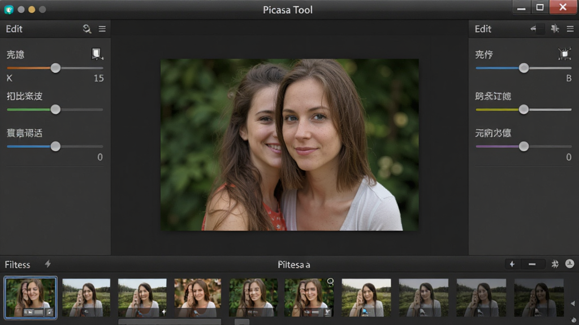Select the second filter thumbnail in the strip
The image size is (579, 325).
86,298
